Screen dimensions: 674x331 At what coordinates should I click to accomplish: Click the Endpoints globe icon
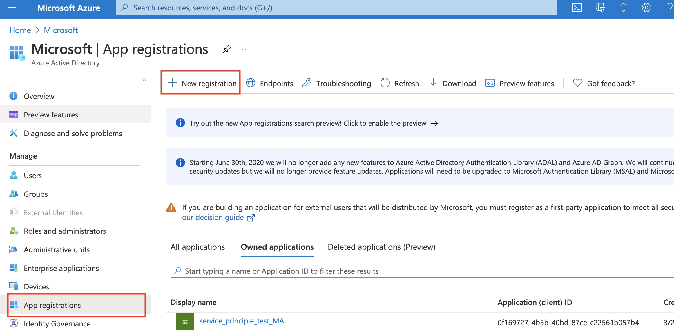(250, 83)
